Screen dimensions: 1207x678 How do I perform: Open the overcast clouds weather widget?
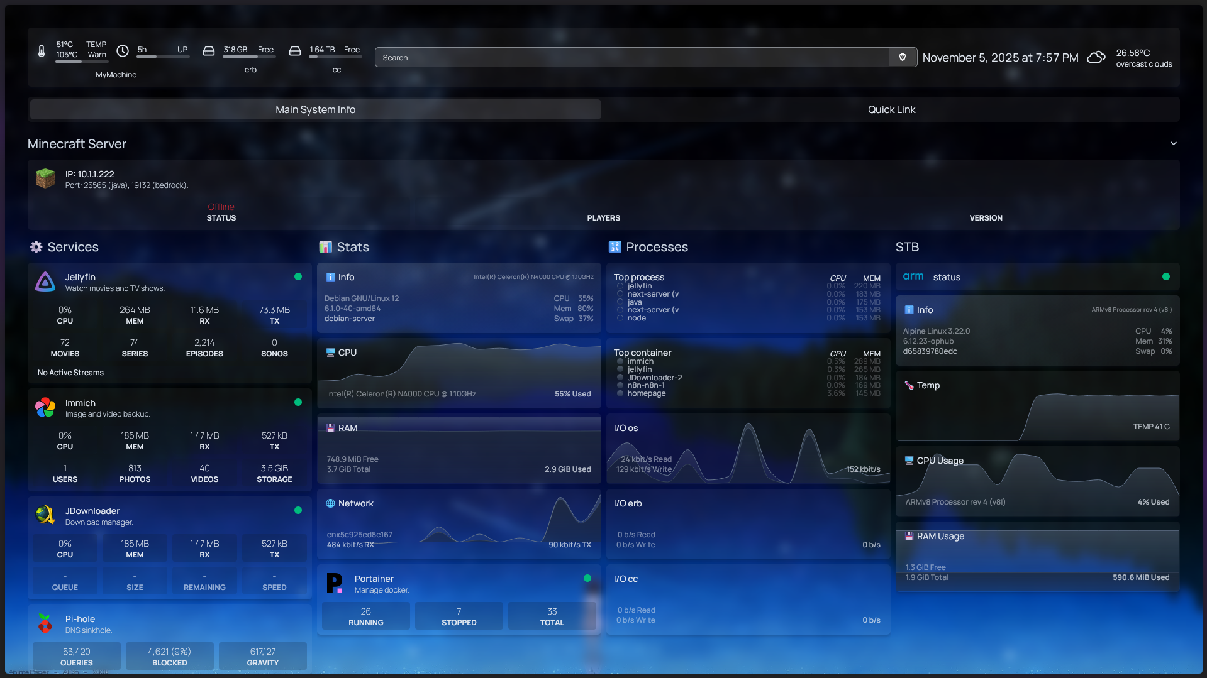1096,57
